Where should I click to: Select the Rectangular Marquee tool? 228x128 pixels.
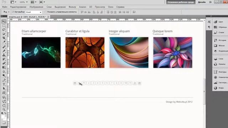tap(4, 26)
